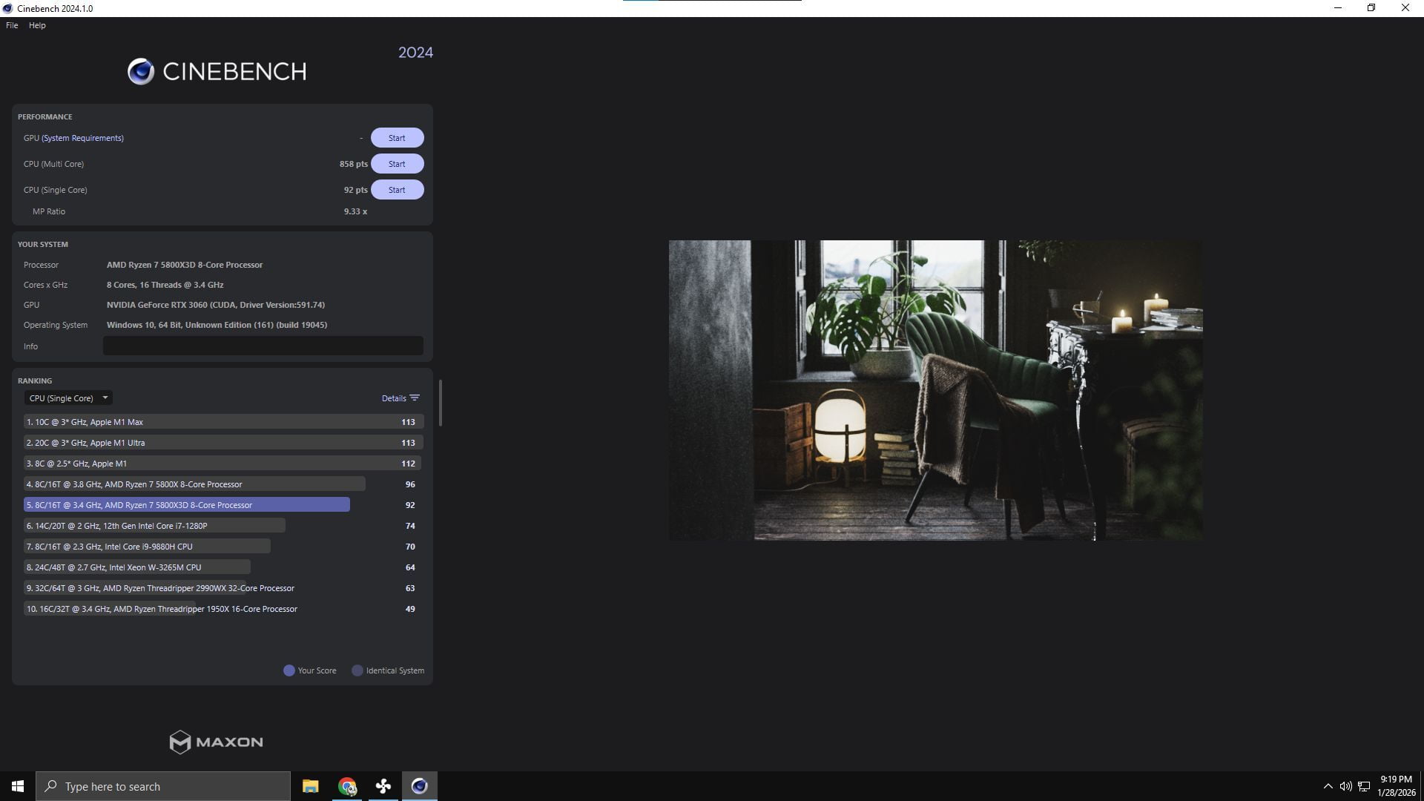1424x801 pixels.
Task: Minimize the Cinebench window
Action: tap(1338, 8)
